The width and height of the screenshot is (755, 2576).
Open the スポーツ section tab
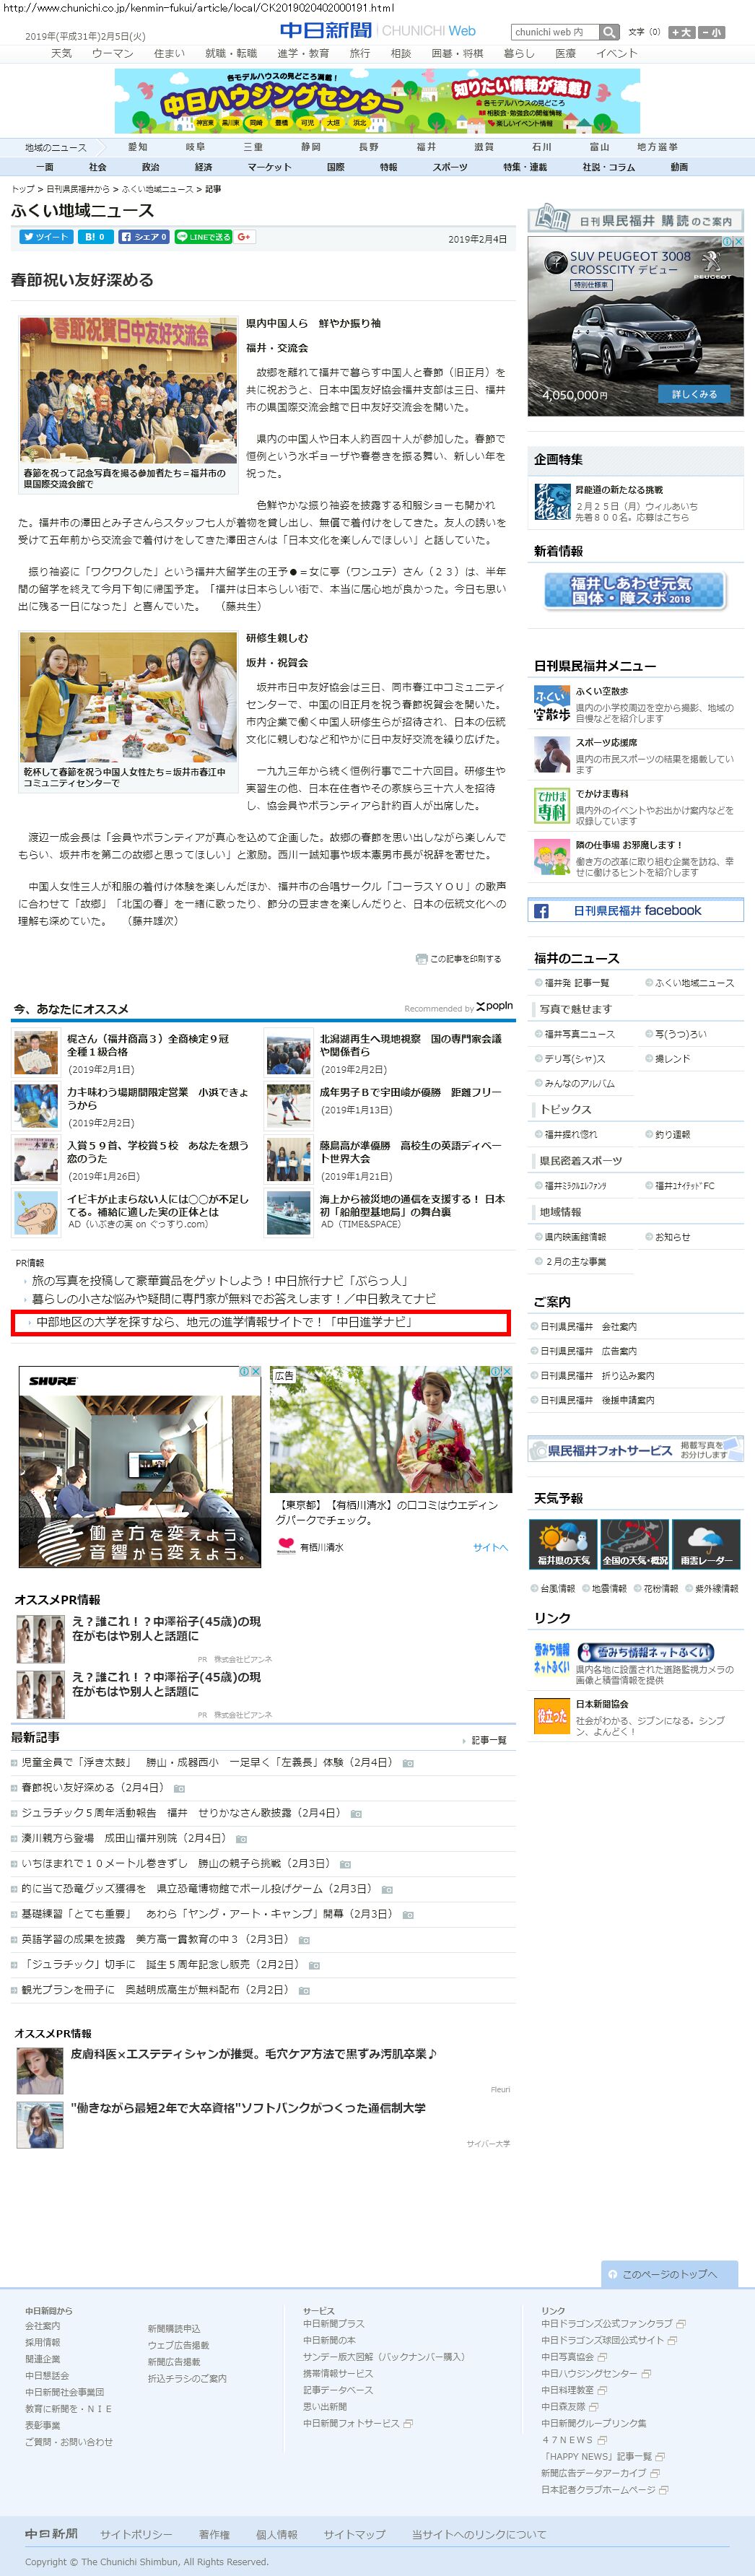point(450,167)
